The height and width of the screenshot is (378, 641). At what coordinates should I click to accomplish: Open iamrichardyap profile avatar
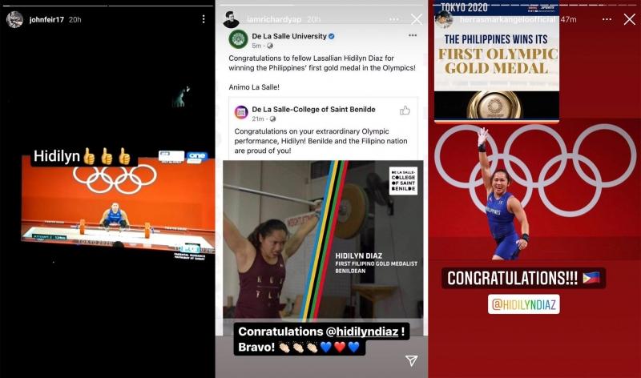point(232,19)
